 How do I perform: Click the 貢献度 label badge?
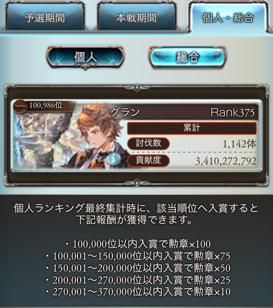click(x=148, y=161)
